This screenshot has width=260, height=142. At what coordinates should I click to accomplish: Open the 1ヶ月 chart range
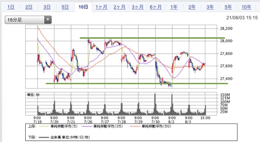[x=101, y=7]
